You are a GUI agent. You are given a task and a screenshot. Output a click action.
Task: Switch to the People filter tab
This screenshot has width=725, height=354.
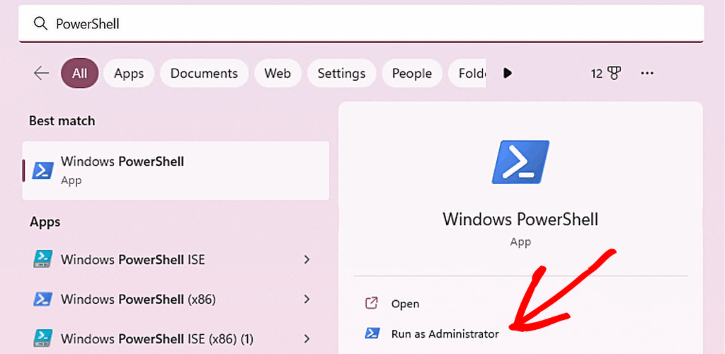411,73
